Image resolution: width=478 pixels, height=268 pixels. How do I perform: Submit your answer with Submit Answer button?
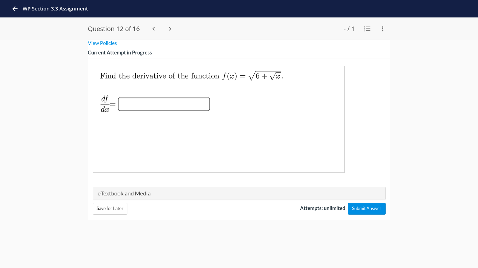click(366, 208)
